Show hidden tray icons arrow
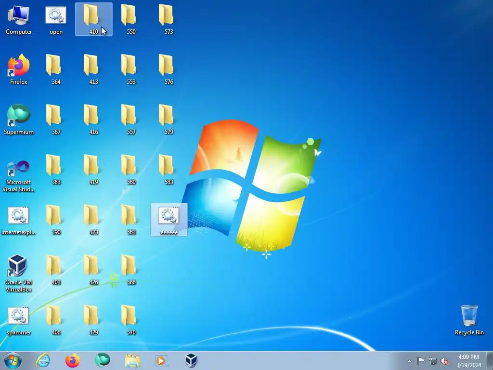Image resolution: width=493 pixels, height=370 pixels. pyautogui.click(x=409, y=361)
